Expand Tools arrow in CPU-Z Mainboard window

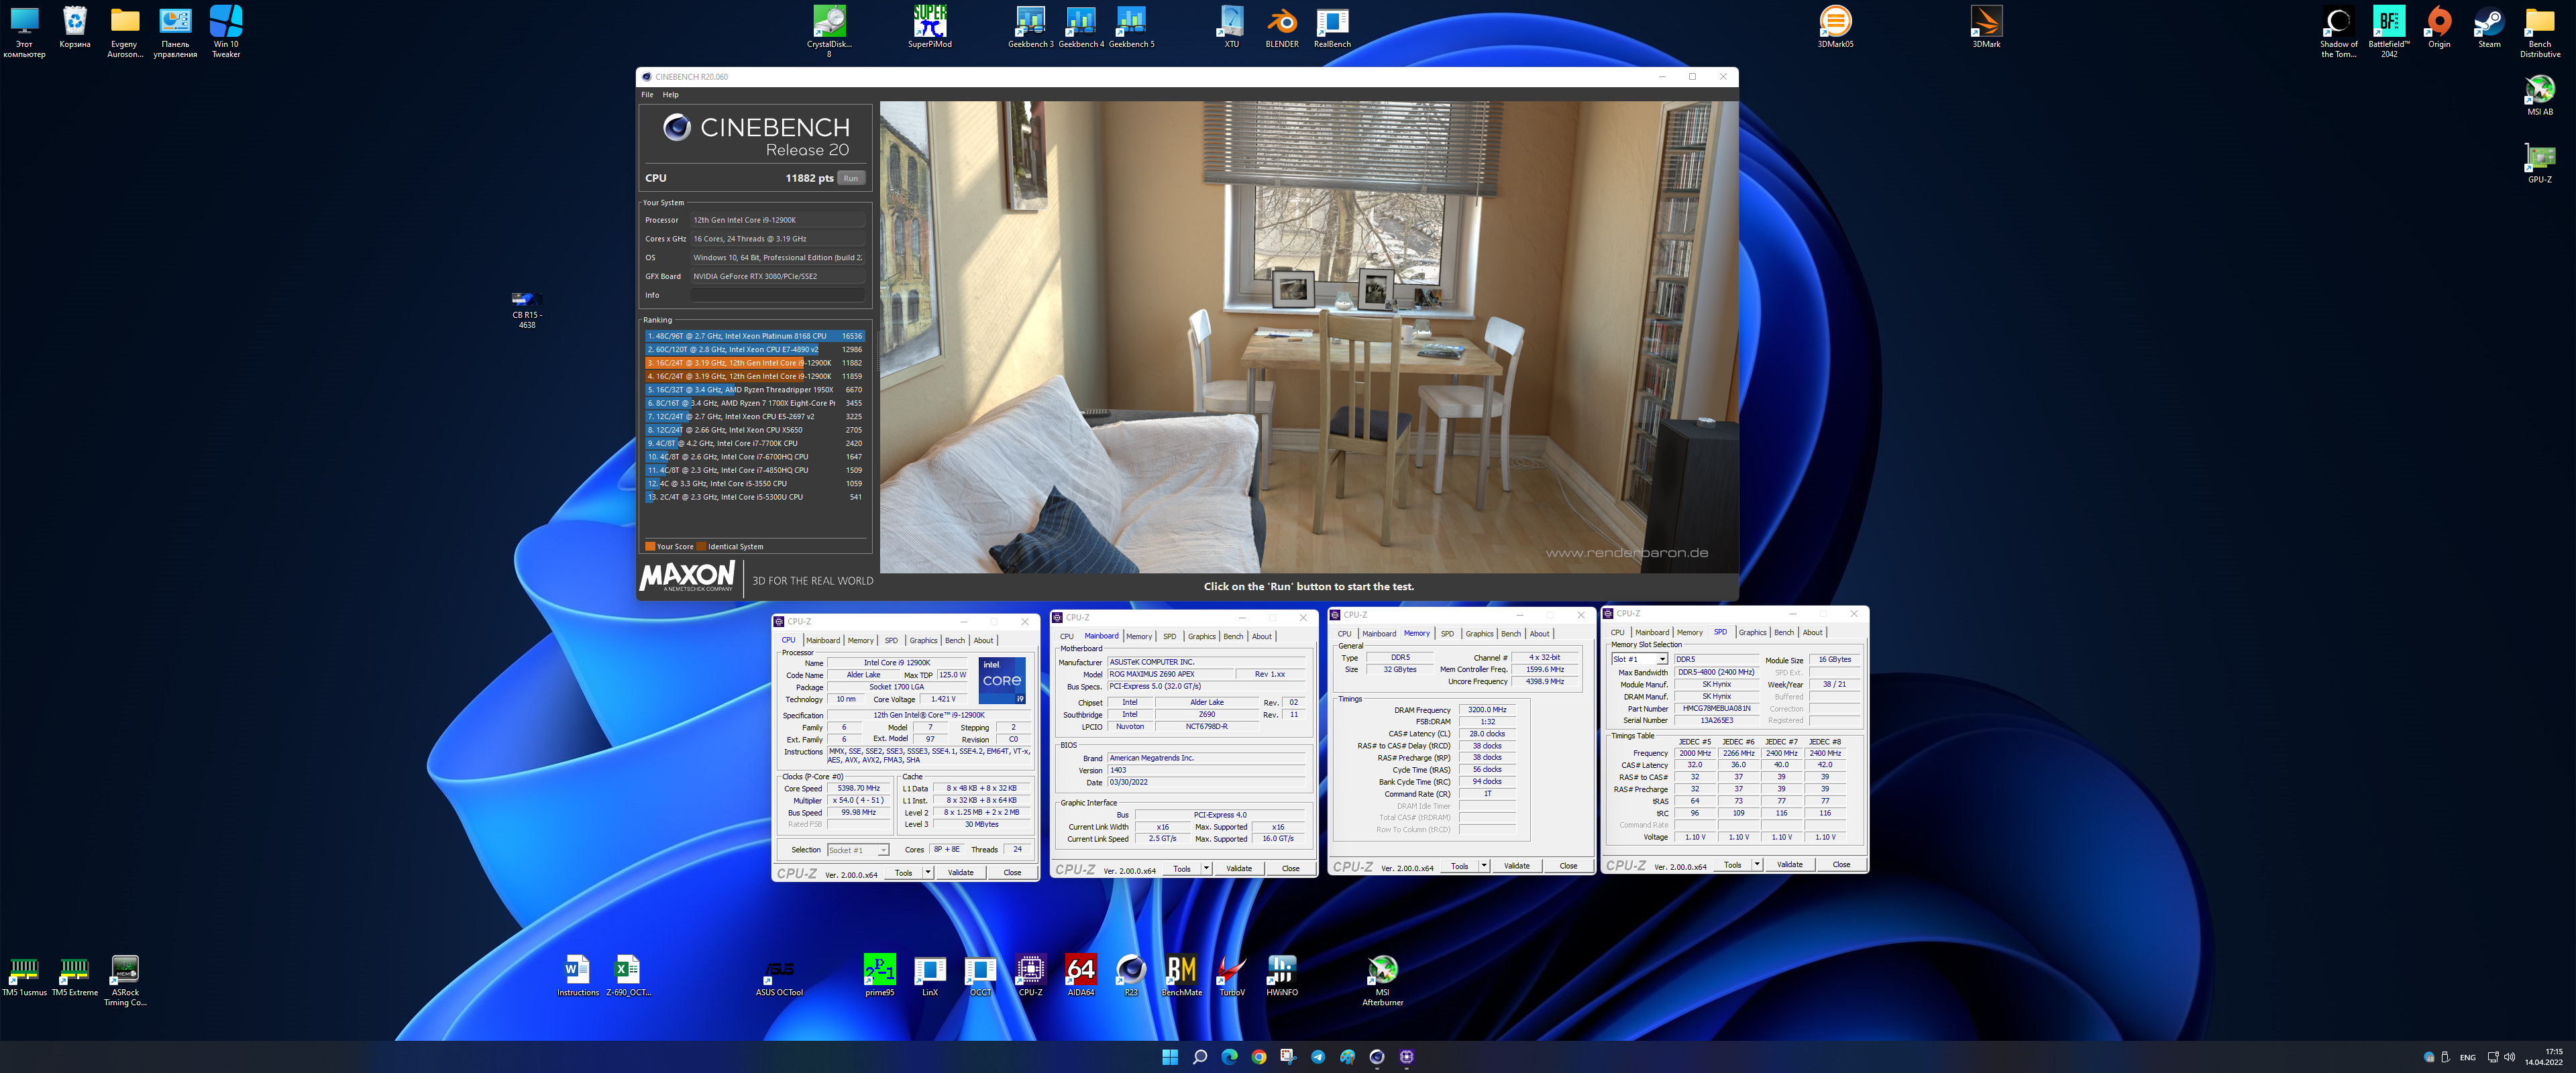point(1206,868)
